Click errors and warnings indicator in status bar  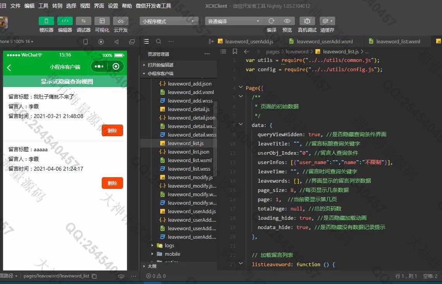tap(156, 276)
